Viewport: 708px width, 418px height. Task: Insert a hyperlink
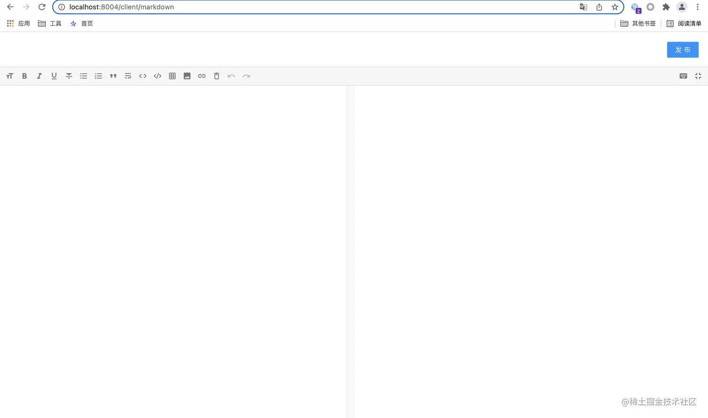point(202,76)
